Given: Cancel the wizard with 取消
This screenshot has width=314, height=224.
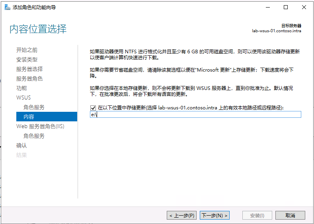Looking at the screenshot, I should point(290,215).
